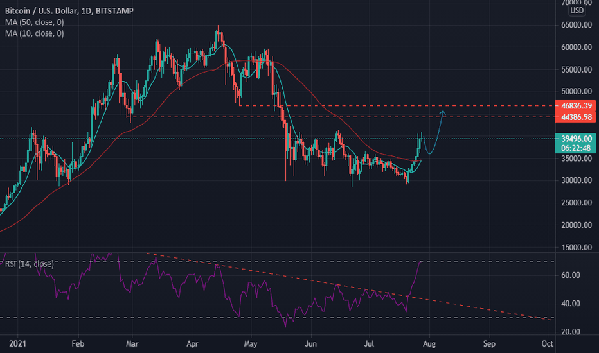Select the 46836.39 red price level label
Viewport: 599px width, 353px height.
(x=576, y=106)
